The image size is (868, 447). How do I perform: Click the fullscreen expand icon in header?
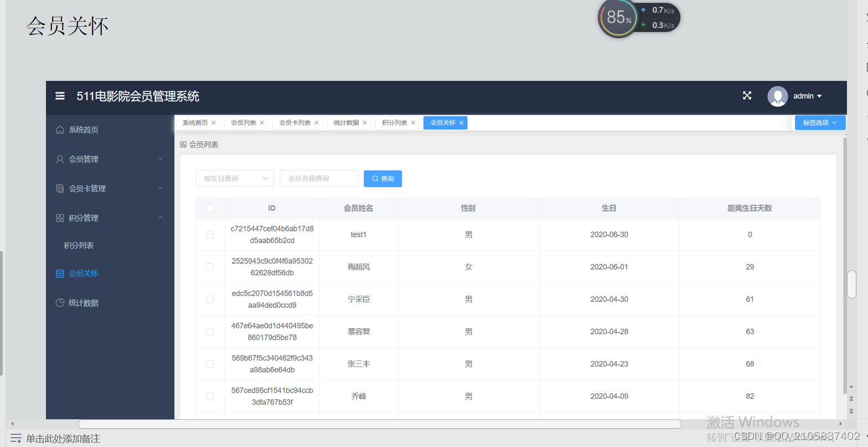coord(747,96)
